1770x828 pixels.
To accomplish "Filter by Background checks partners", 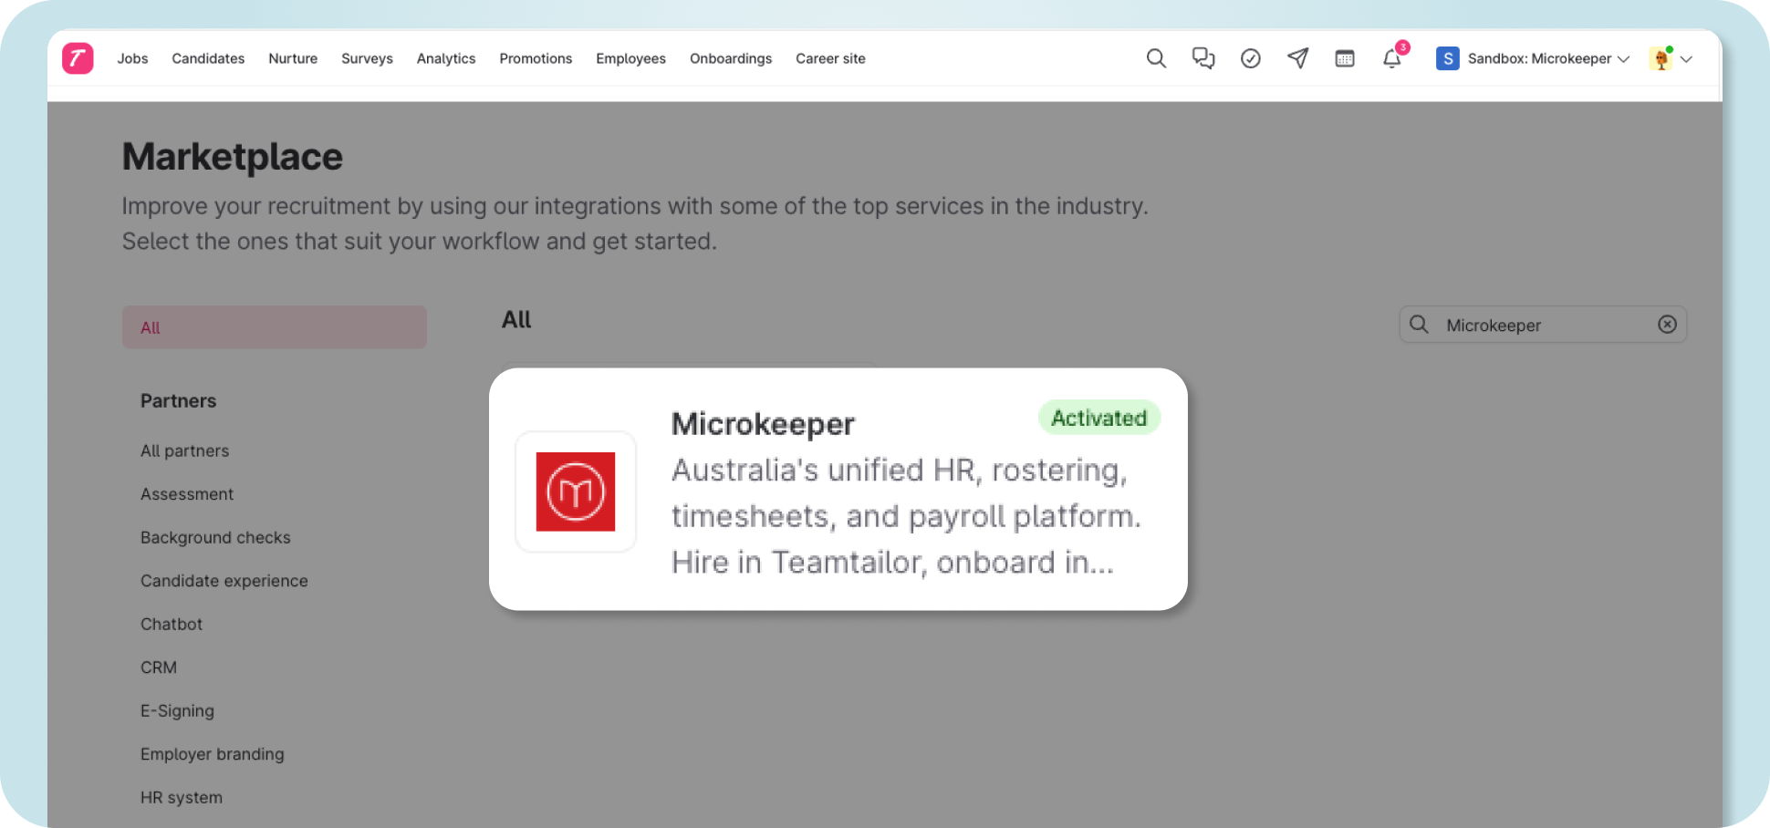I will (x=215, y=538).
